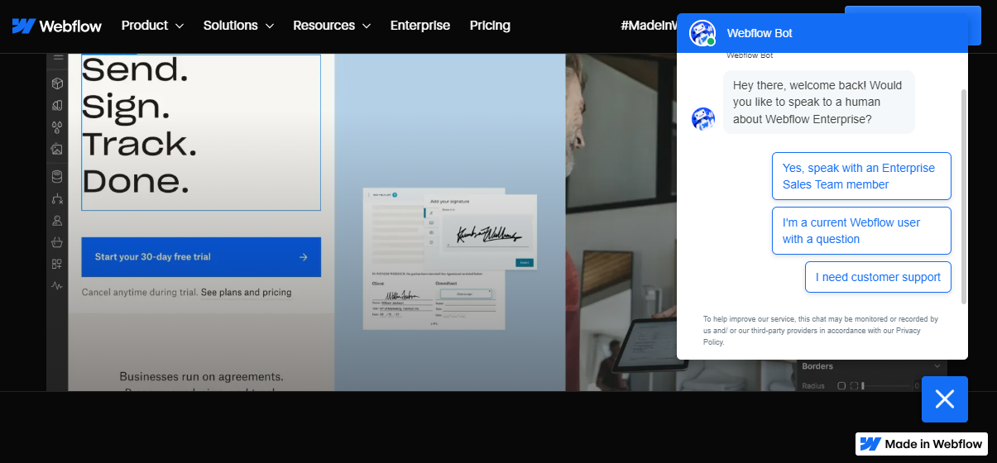Expand the Solutions dropdown menu

238,26
